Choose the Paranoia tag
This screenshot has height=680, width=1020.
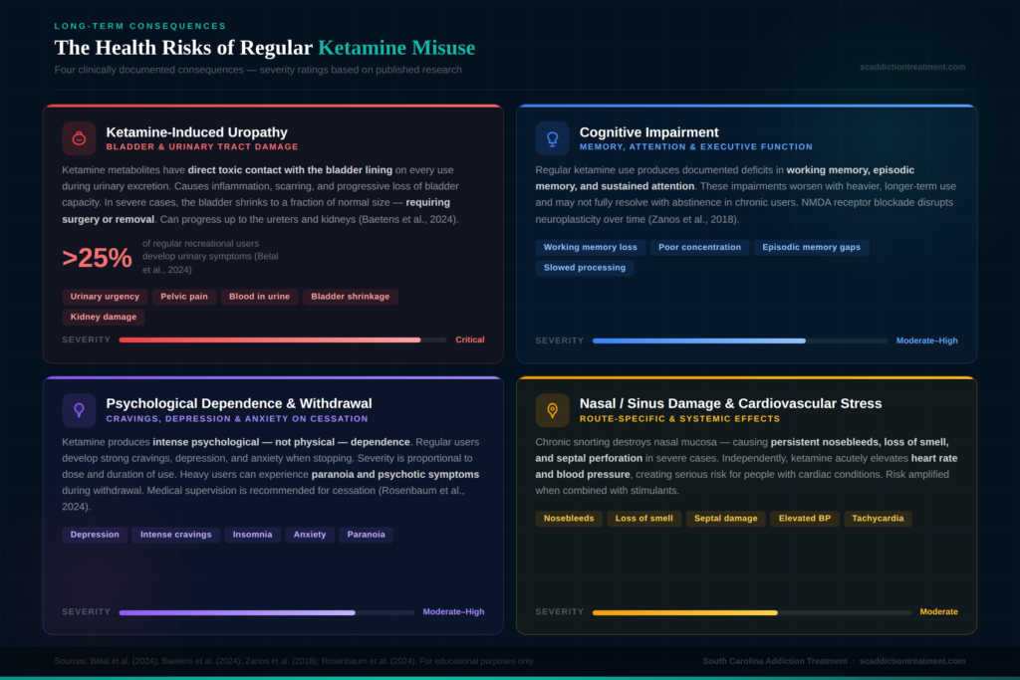click(367, 535)
